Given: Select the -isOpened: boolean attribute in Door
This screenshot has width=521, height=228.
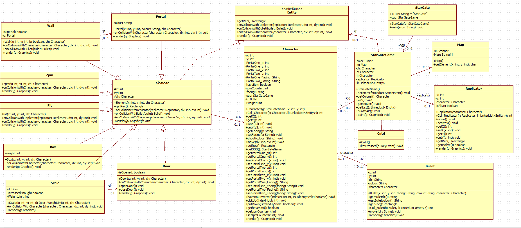Looking at the screenshot, I should click(x=132, y=172).
